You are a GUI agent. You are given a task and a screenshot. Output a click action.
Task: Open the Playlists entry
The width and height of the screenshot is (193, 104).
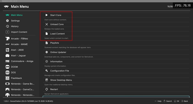[116, 43]
